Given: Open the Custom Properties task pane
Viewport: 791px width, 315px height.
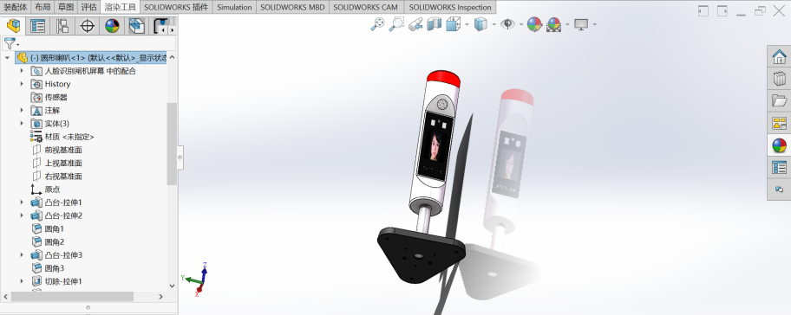Looking at the screenshot, I should coord(780,167).
